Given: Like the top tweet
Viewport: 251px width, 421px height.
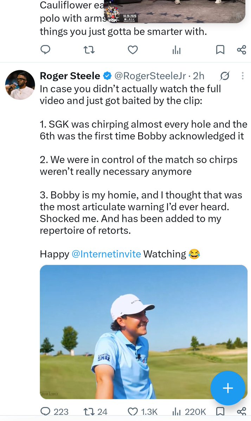Looking at the screenshot, I should 133,50.
